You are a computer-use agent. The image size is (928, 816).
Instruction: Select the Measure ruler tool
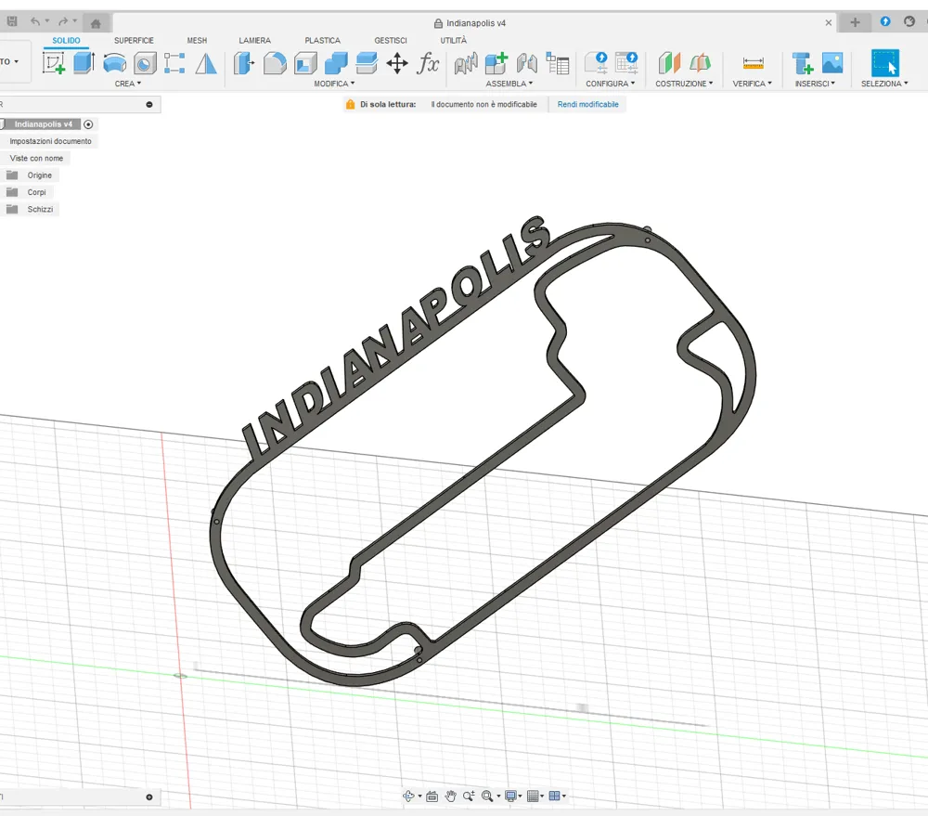coord(753,63)
